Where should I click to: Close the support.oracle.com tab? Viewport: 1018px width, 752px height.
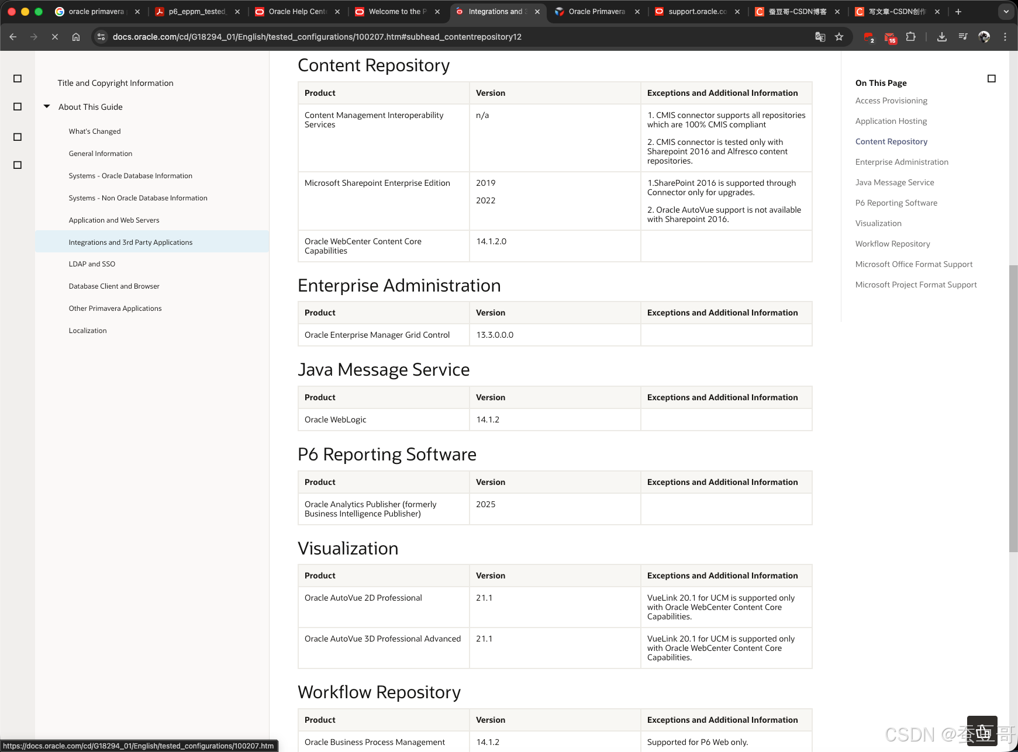point(737,12)
